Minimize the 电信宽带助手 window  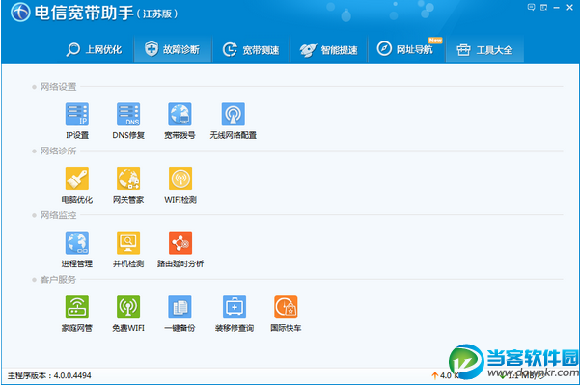[x=556, y=8]
